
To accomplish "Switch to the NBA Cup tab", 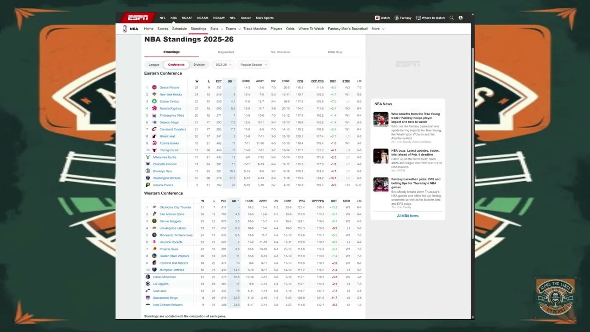I will pos(335,52).
